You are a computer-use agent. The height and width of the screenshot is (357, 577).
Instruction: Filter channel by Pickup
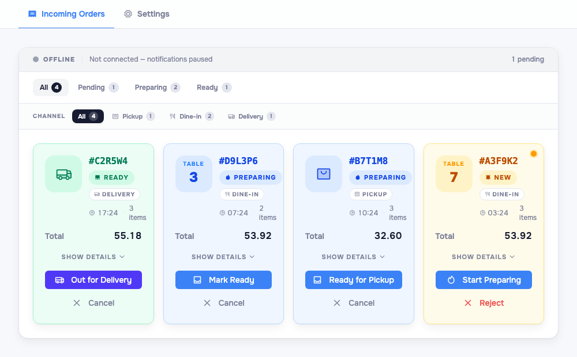[133, 116]
